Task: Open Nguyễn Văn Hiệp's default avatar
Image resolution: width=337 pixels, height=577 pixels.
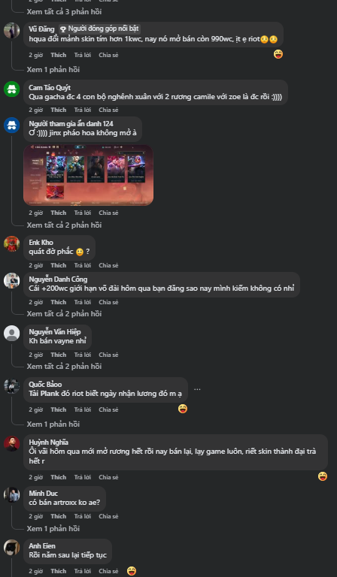Action: click(12, 334)
